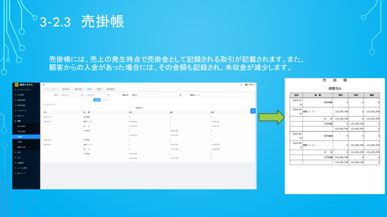Switch to the active 売掛帳 tab
The width and height of the screenshot is (387, 217).
tap(89, 89)
